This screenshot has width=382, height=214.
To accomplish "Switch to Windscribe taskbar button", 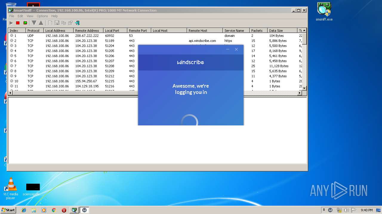I will 84,210.
